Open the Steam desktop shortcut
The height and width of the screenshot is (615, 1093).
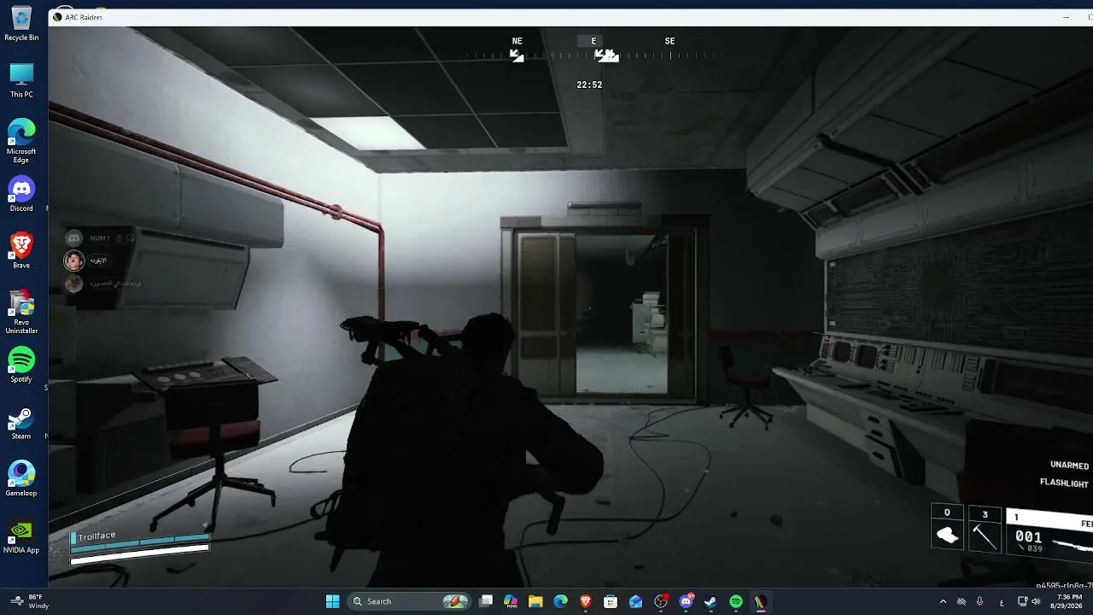coord(21,422)
